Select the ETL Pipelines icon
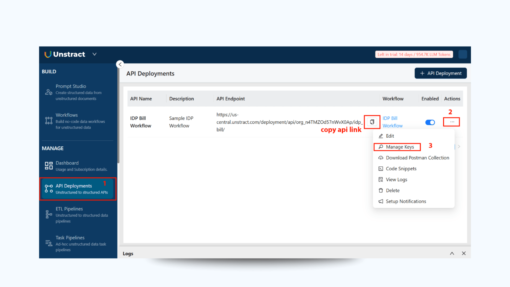The image size is (510, 287). pyautogui.click(x=48, y=214)
